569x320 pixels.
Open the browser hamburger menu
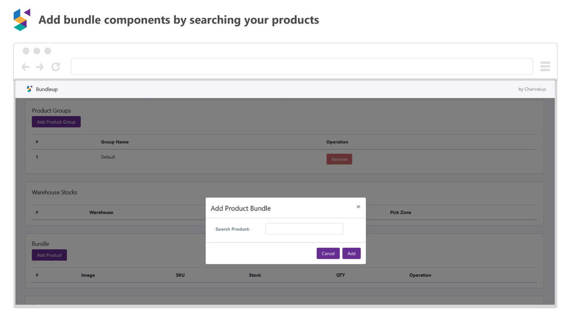[x=545, y=66]
